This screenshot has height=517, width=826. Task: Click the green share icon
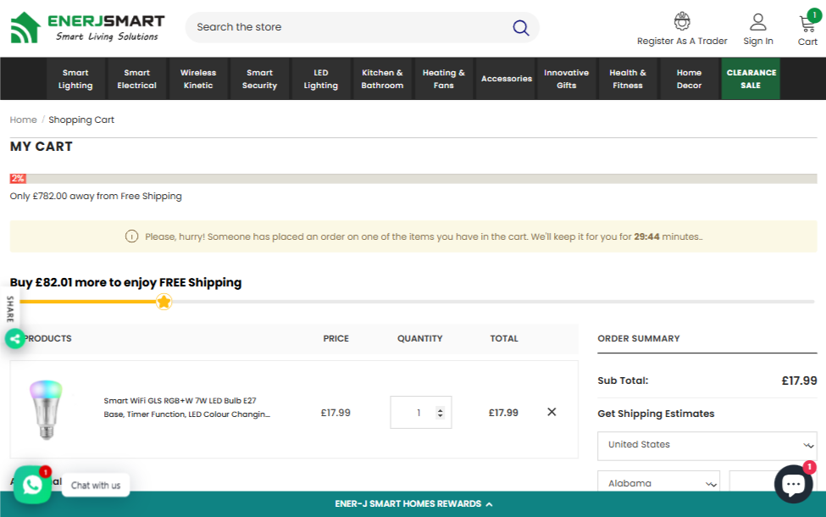pos(14,339)
